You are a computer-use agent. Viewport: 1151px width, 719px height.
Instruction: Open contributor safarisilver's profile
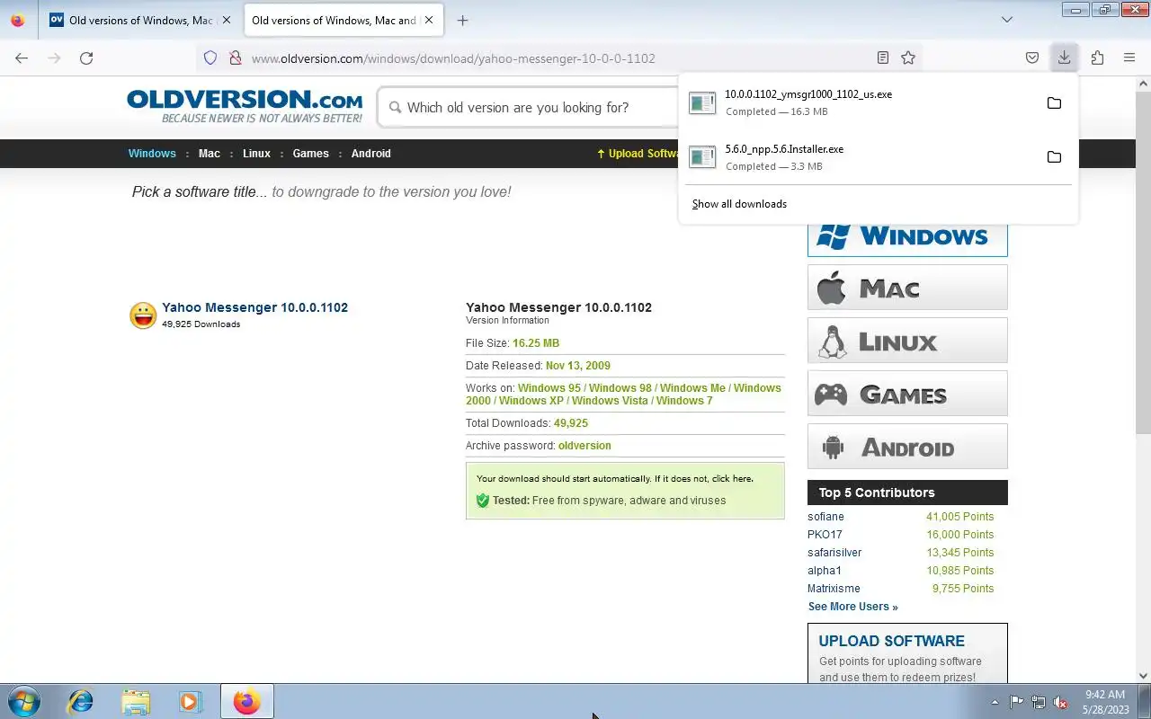pyautogui.click(x=834, y=553)
